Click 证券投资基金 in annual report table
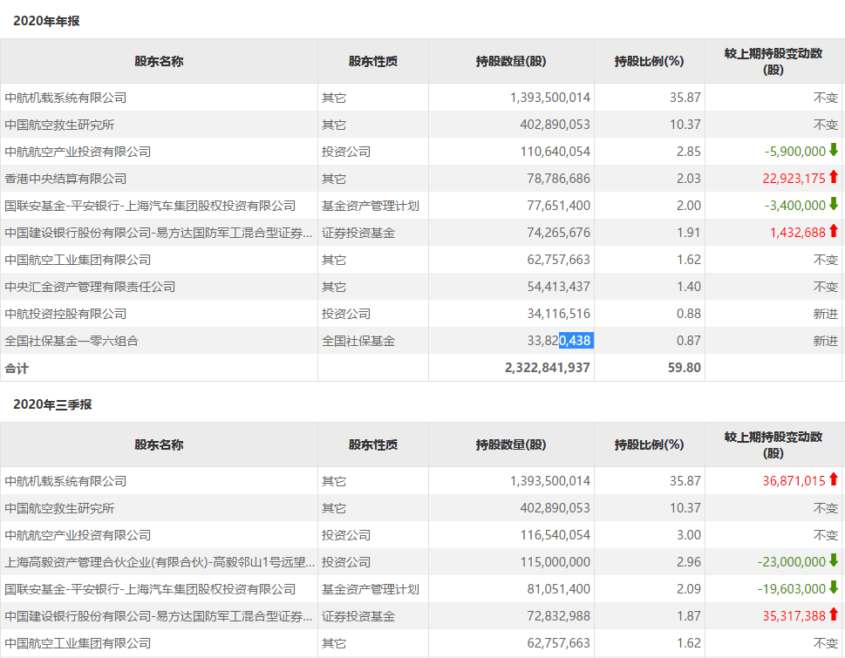Viewport: 845px width, 658px height. click(358, 234)
